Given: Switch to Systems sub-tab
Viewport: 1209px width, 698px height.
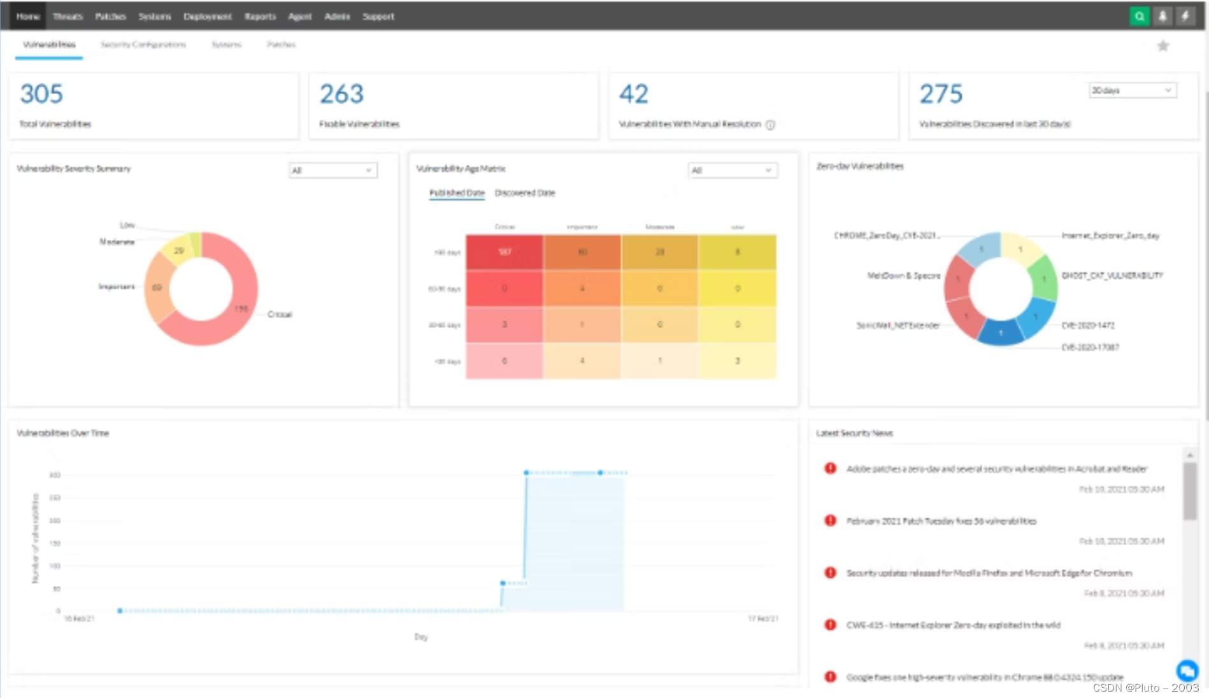Looking at the screenshot, I should pyautogui.click(x=227, y=45).
